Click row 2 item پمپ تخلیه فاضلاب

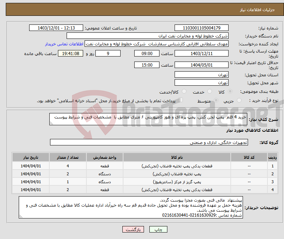[x=177, y=174]
